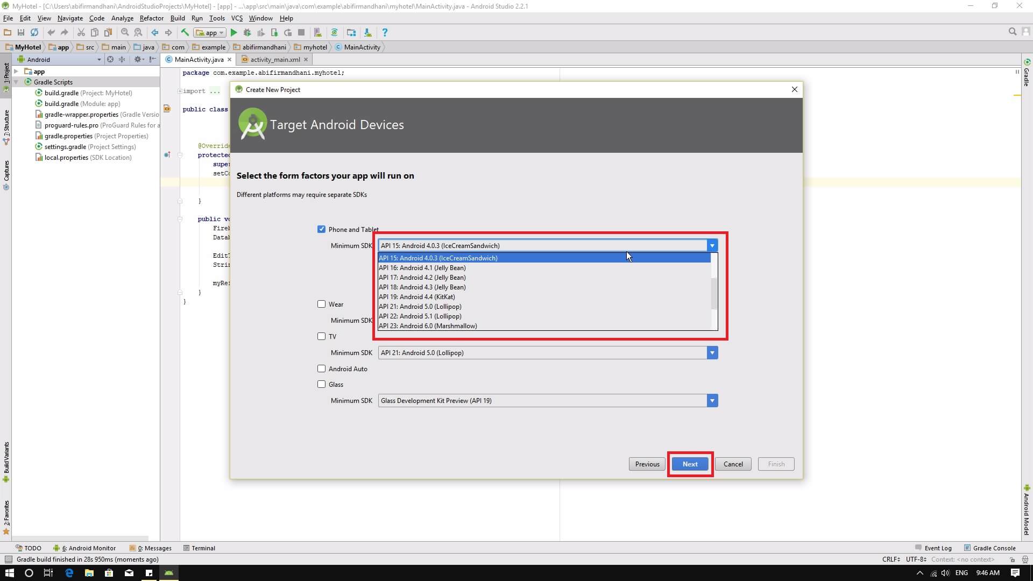Open Microsoft Edge from the taskbar
The image size is (1033, 581).
[x=69, y=573]
